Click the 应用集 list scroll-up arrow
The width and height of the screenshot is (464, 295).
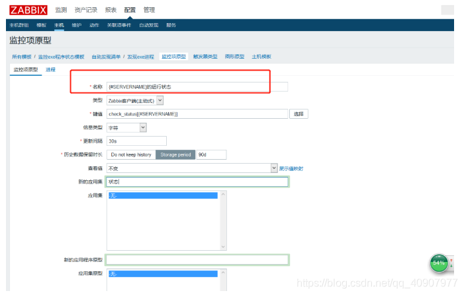click(224, 194)
